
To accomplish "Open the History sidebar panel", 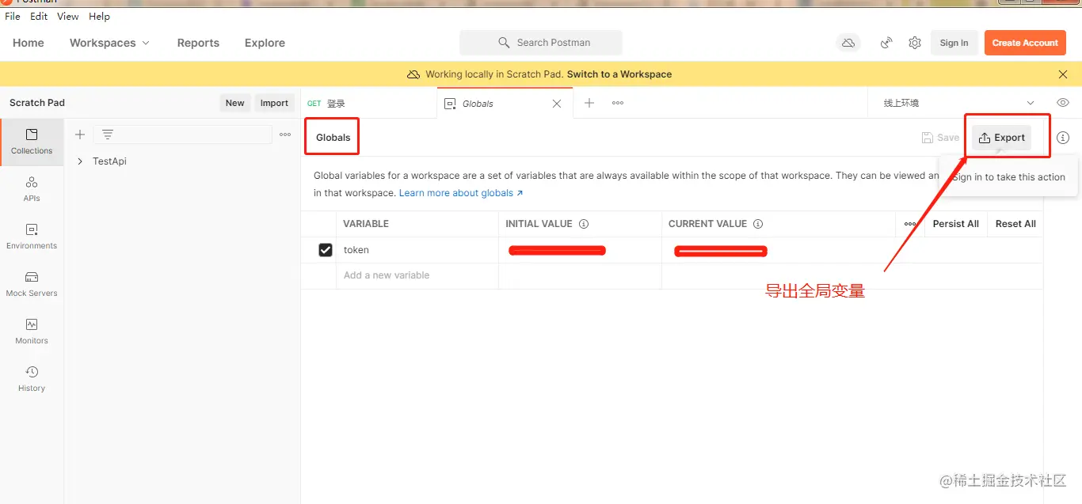I will (x=32, y=379).
